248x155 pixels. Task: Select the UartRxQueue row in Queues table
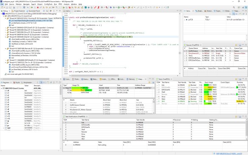point(215,51)
